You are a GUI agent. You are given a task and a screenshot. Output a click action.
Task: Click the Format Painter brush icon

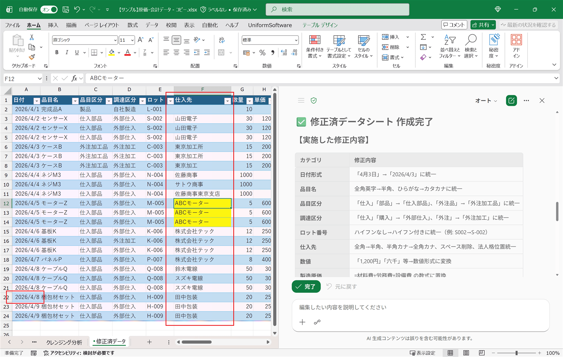(x=32, y=57)
